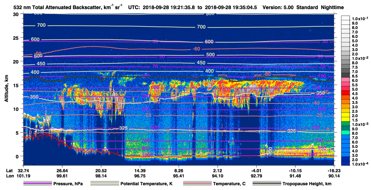
Task: Click the 1.0x10-2 colorbar label
Action: [x=360, y=58]
